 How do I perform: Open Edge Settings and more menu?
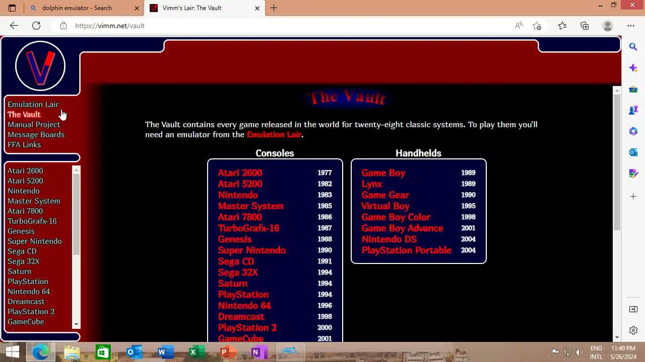631,26
